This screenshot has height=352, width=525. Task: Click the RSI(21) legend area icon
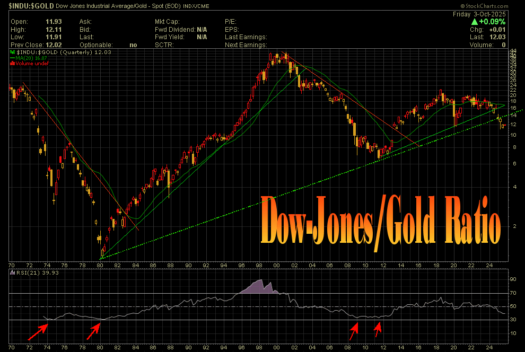(12, 272)
